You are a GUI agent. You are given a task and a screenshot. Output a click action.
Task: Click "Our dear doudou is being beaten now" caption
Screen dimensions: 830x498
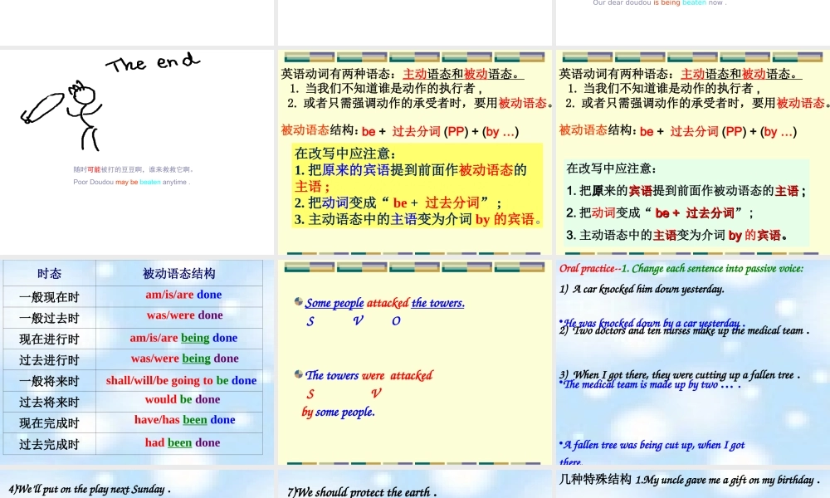point(660,3)
